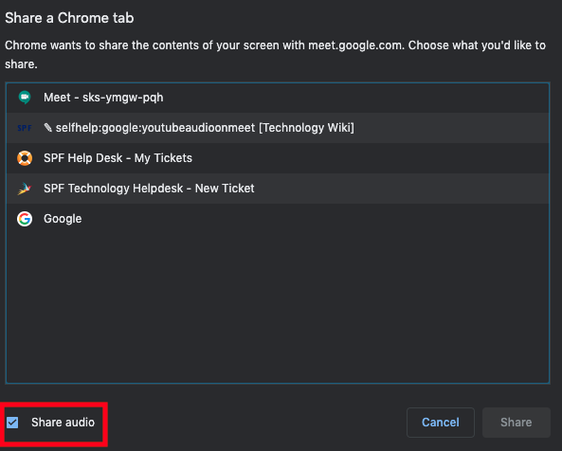Click the meet.google.com text in description
This screenshot has width=562, height=451.
[x=354, y=45]
